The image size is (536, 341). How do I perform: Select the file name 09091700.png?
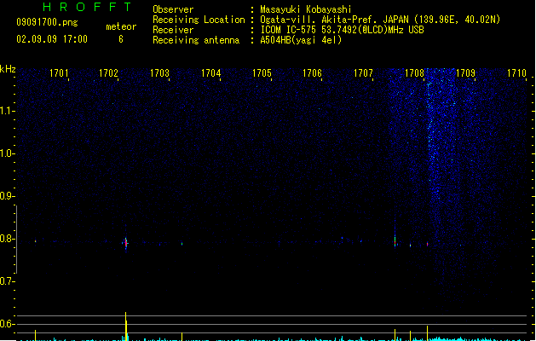click(48, 22)
